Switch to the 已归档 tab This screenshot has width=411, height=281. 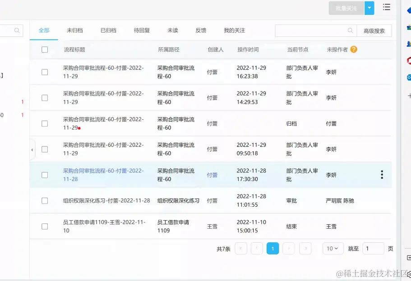tap(108, 30)
